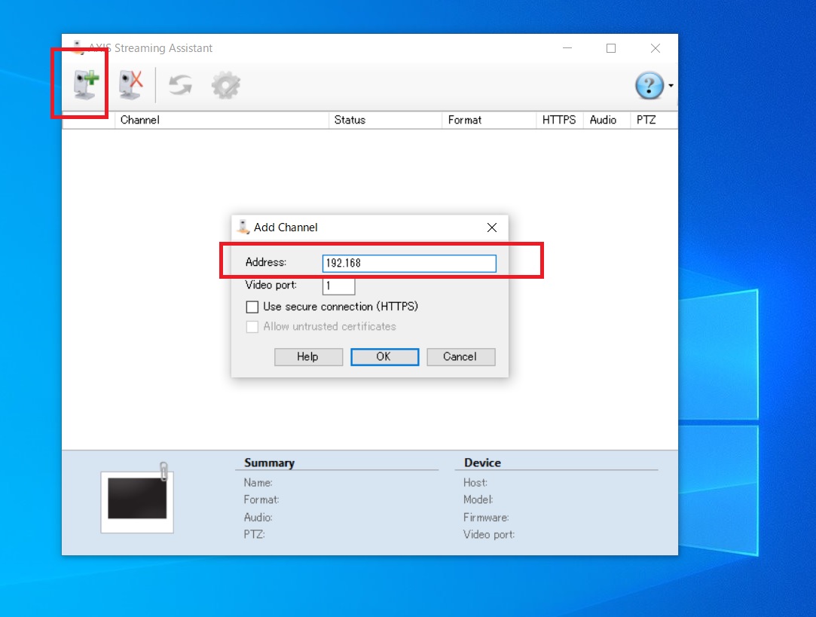Click the Format: label in Summary

click(261, 500)
